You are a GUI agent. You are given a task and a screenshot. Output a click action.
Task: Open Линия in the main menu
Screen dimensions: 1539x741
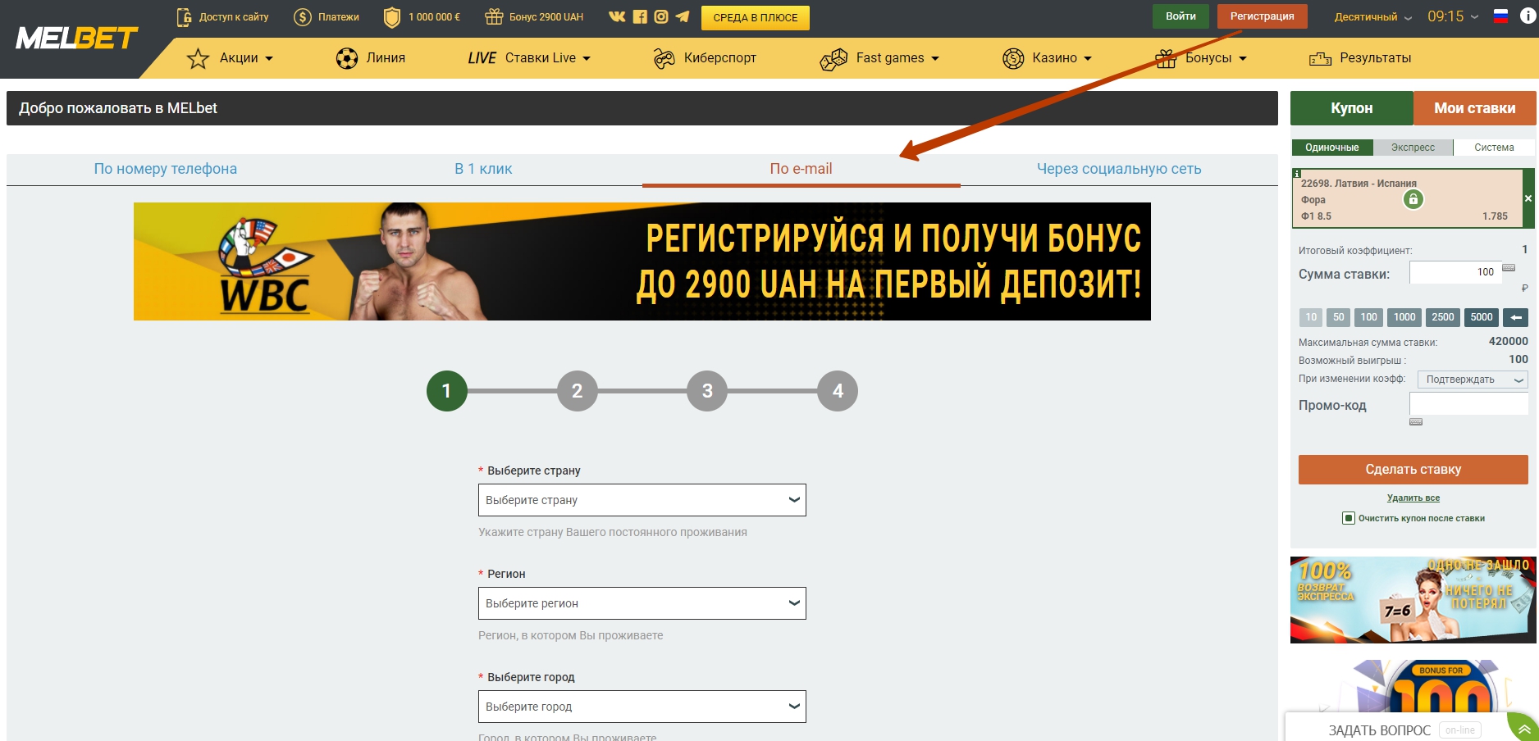click(x=386, y=58)
